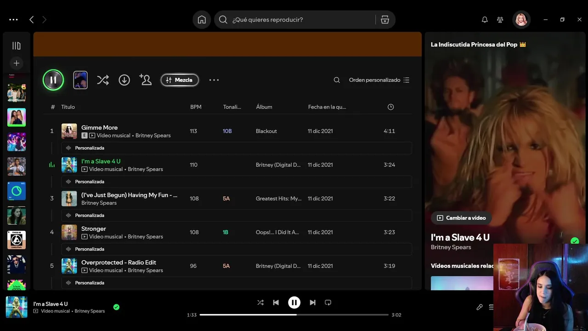This screenshot has height=331, width=588.
Task: Go forward with the right arrow
Action: [x=44, y=20]
